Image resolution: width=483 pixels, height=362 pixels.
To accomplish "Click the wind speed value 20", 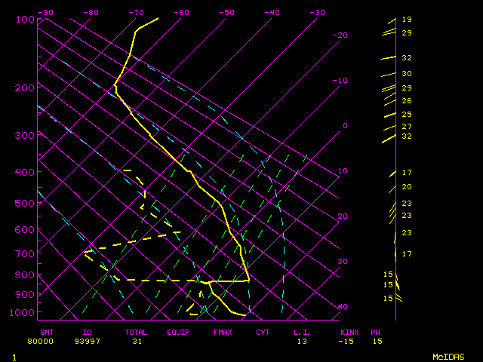I will [x=407, y=187].
